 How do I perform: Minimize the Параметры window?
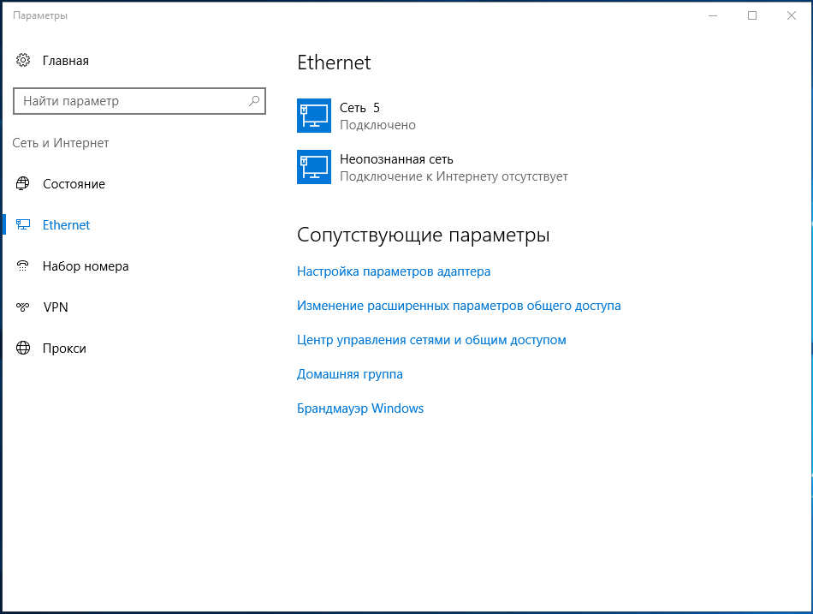pyautogui.click(x=713, y=15)
